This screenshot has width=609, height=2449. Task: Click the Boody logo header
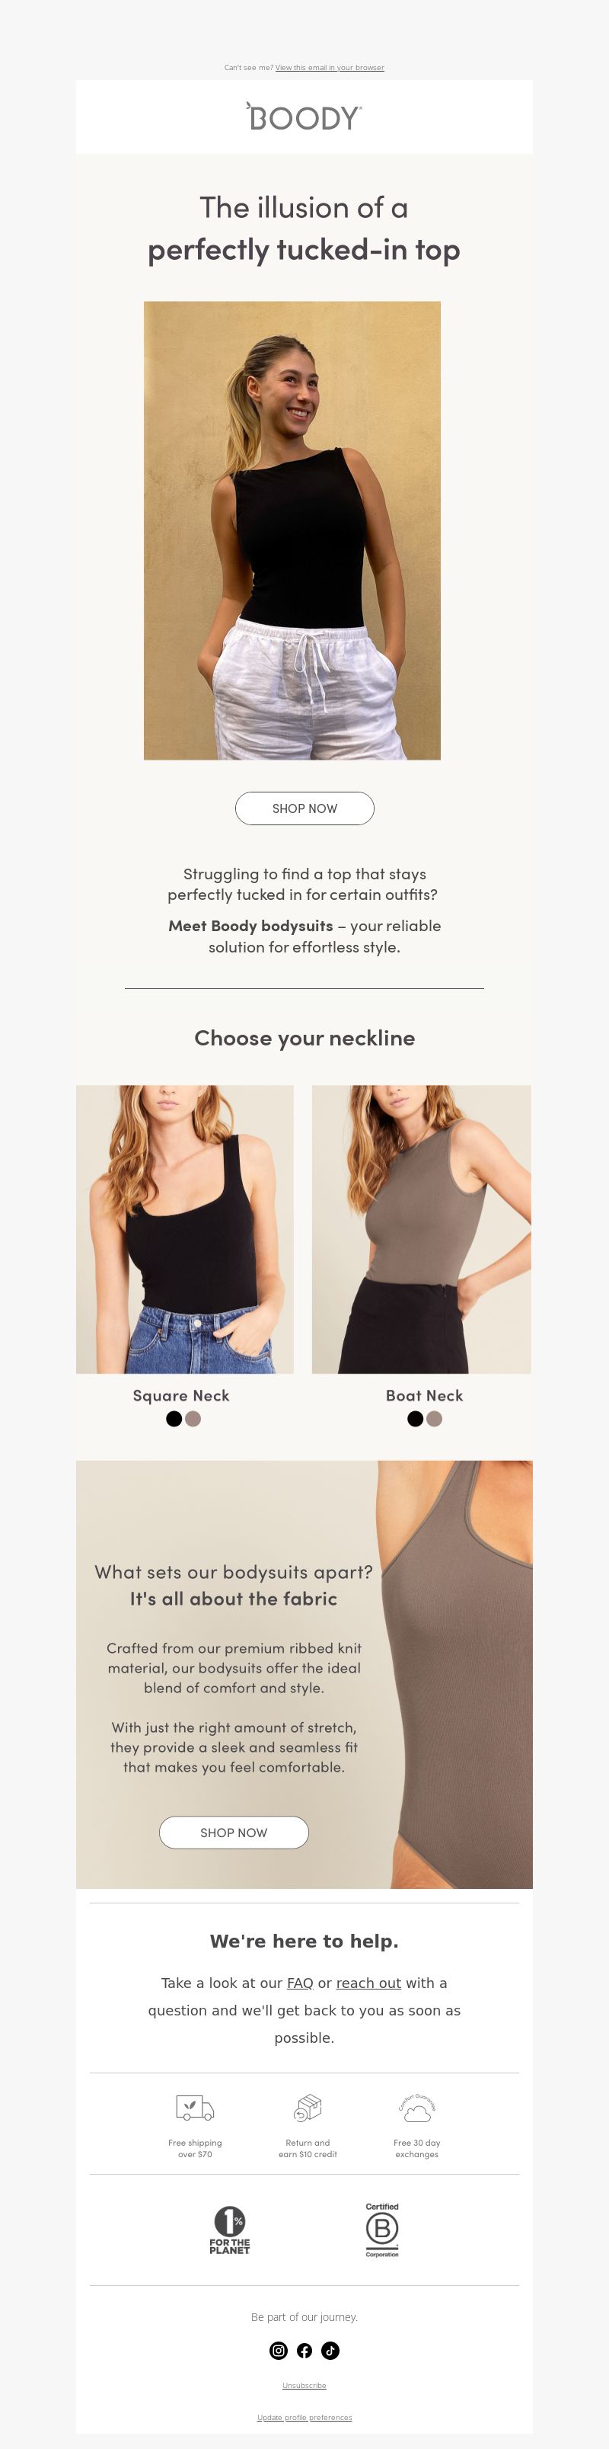(x=304, y=117)
